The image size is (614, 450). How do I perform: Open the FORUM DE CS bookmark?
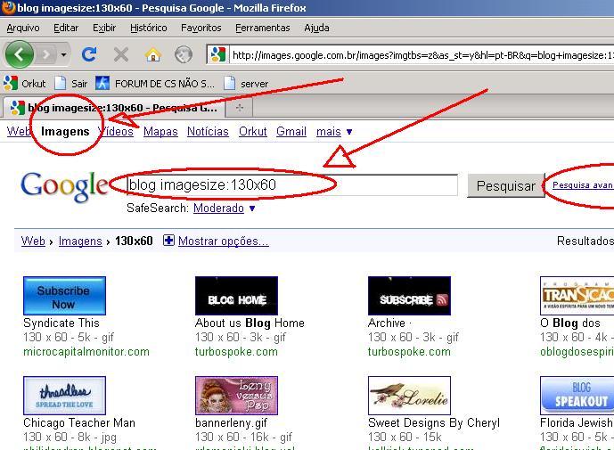pos(156,84)
